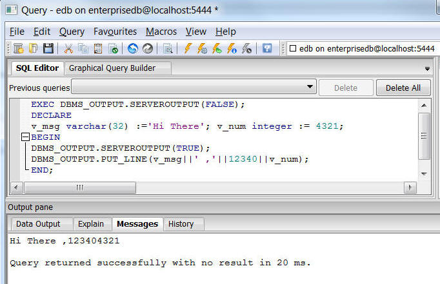Click the Cut scissors icon

point(68,48)
